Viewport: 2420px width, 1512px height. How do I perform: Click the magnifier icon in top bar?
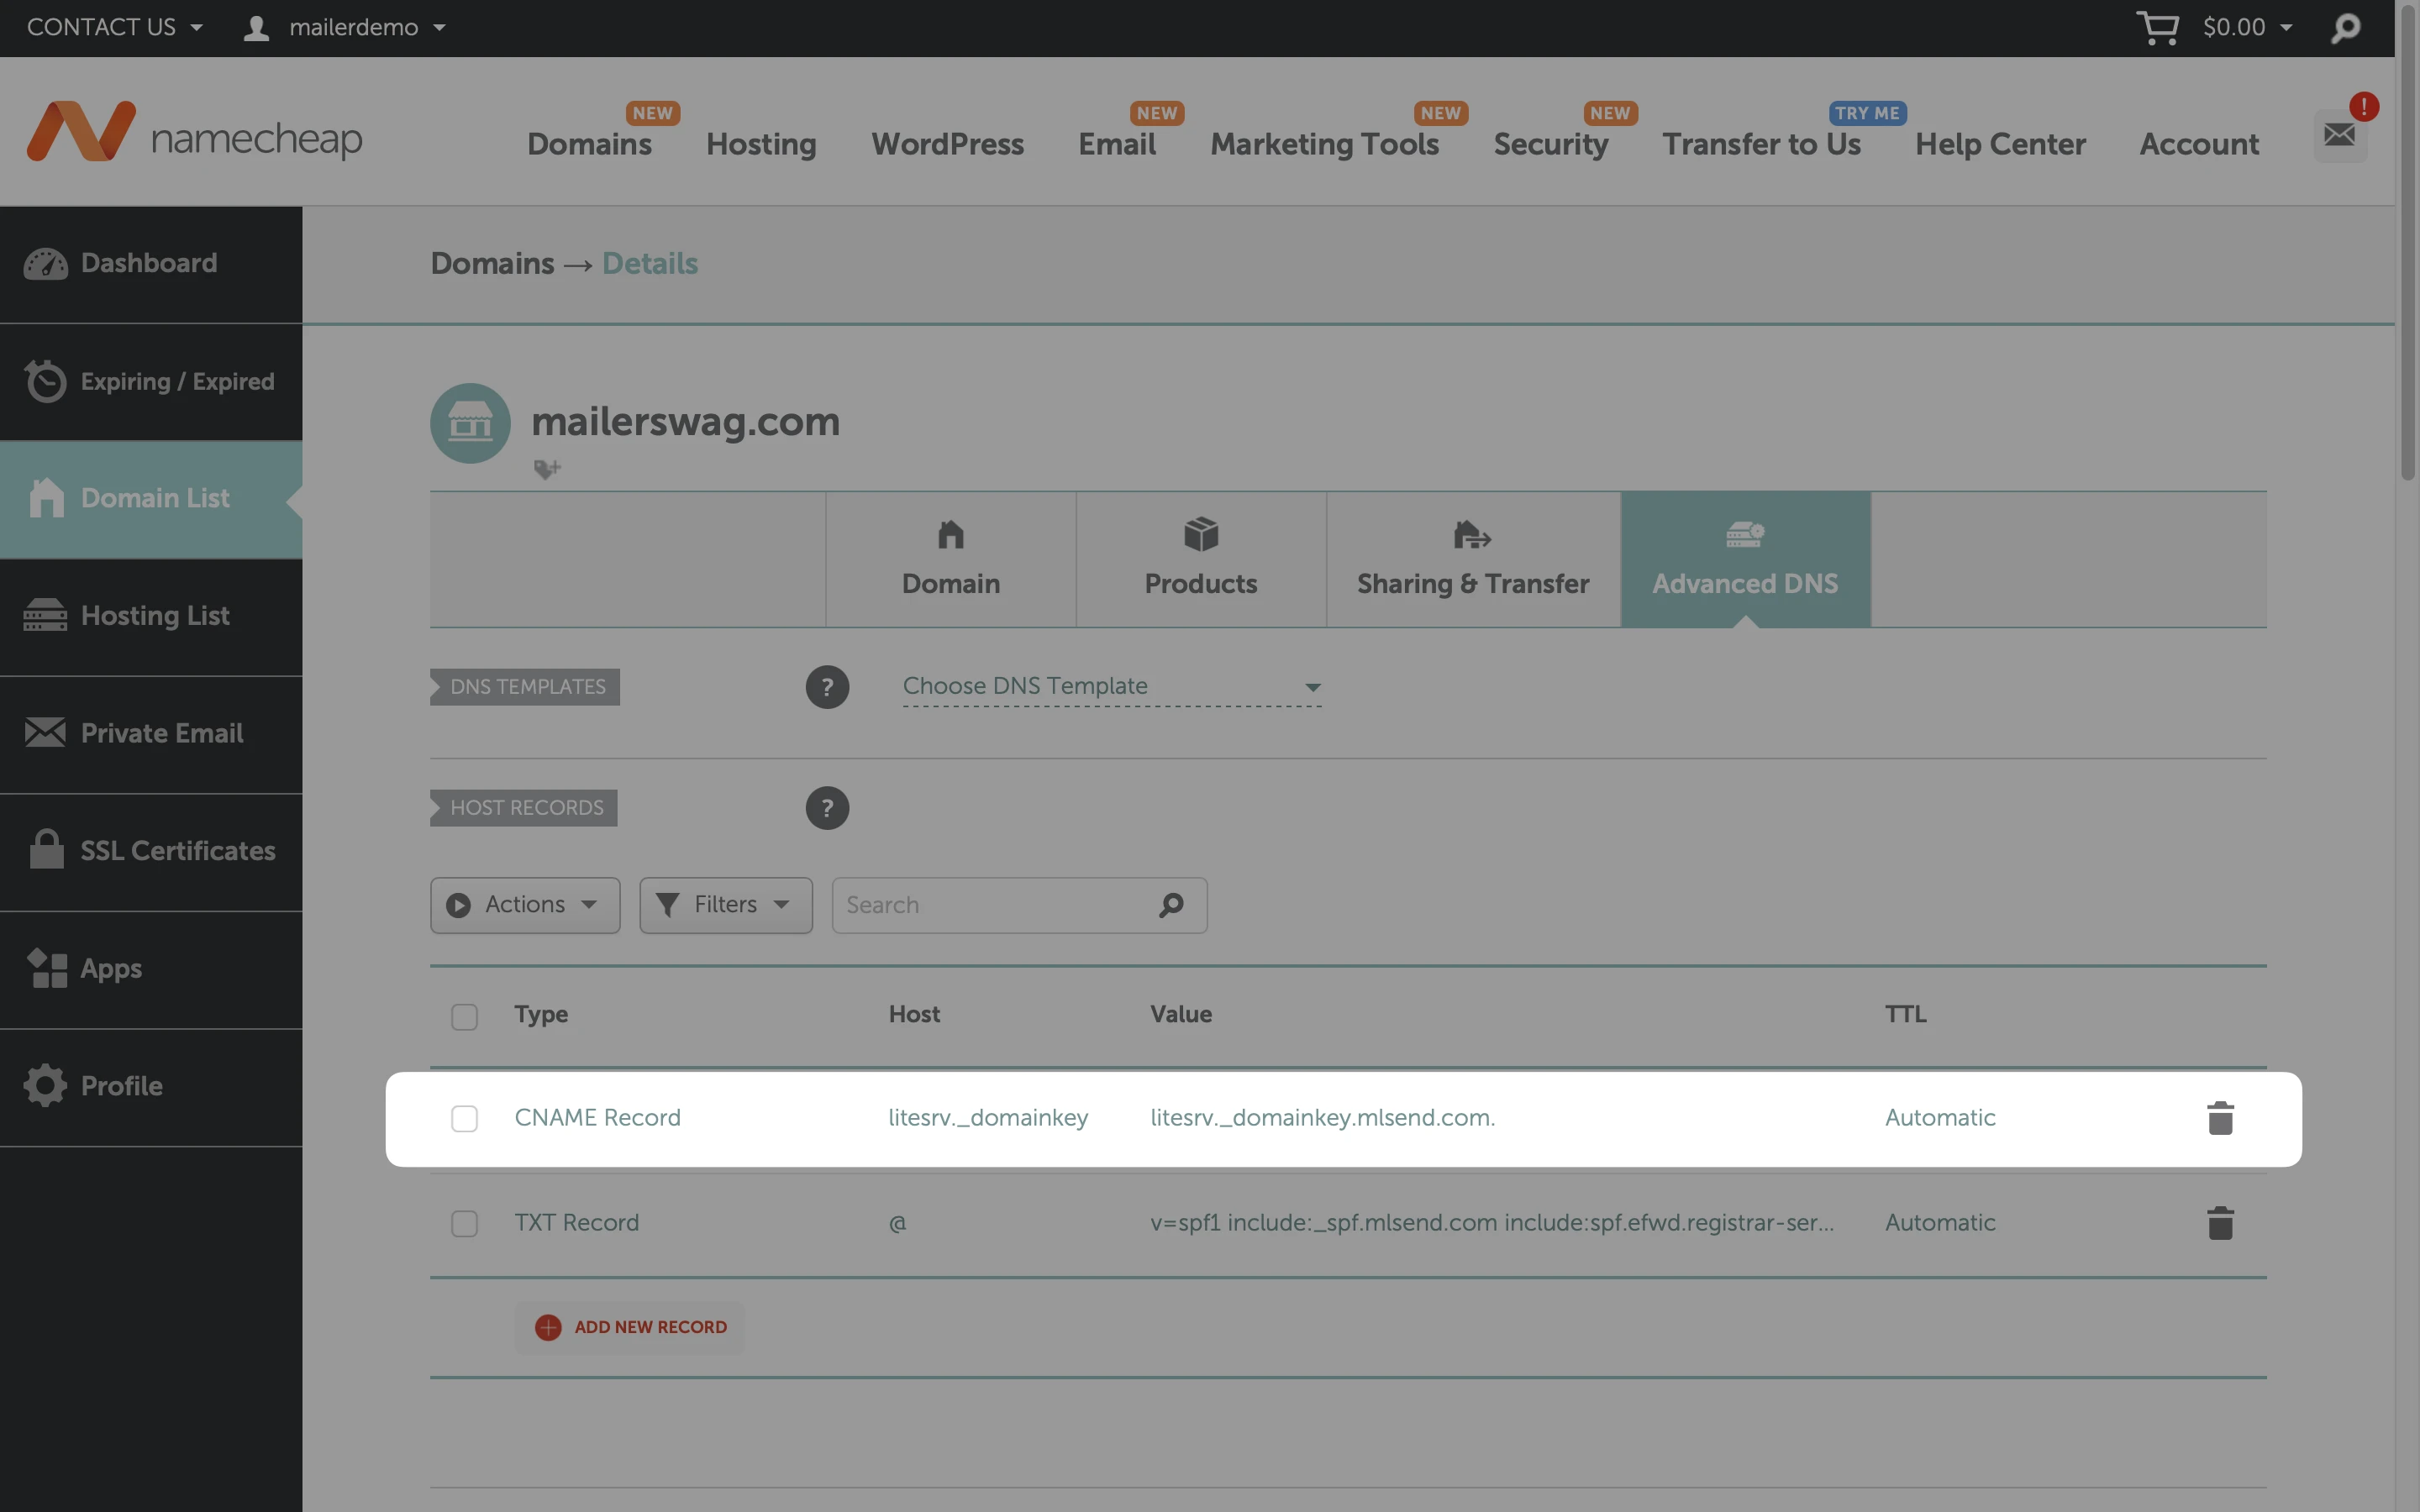(2344, 28)
